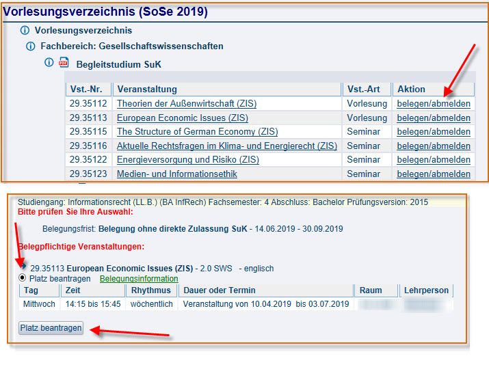Open Aktuelle Rechtsfragen im Klima- und Energierecht
489x367 pixels.
tap(227, 146)
